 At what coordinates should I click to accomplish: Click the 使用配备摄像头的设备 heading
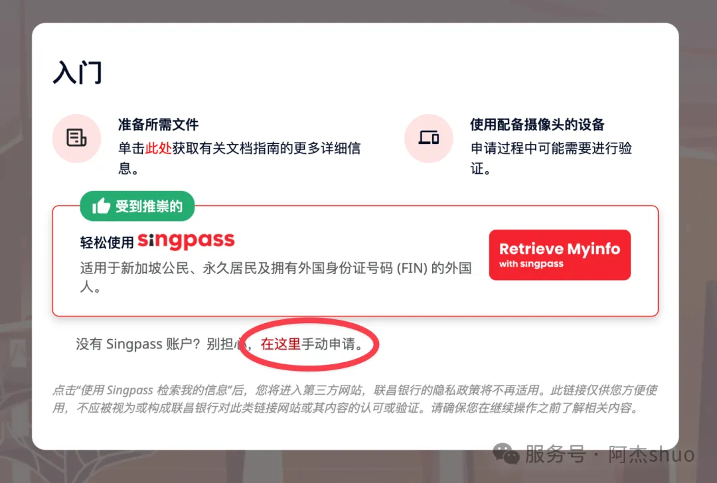tap(537, 124)
